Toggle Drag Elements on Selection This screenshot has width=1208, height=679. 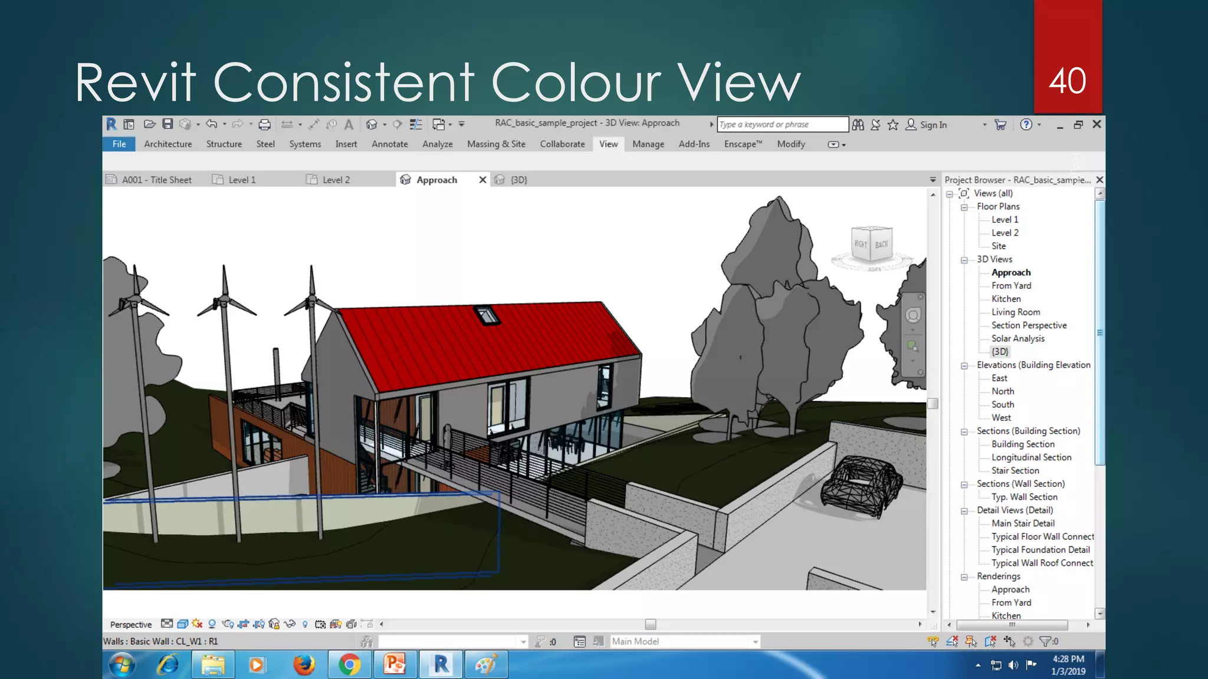(1009, 641)
